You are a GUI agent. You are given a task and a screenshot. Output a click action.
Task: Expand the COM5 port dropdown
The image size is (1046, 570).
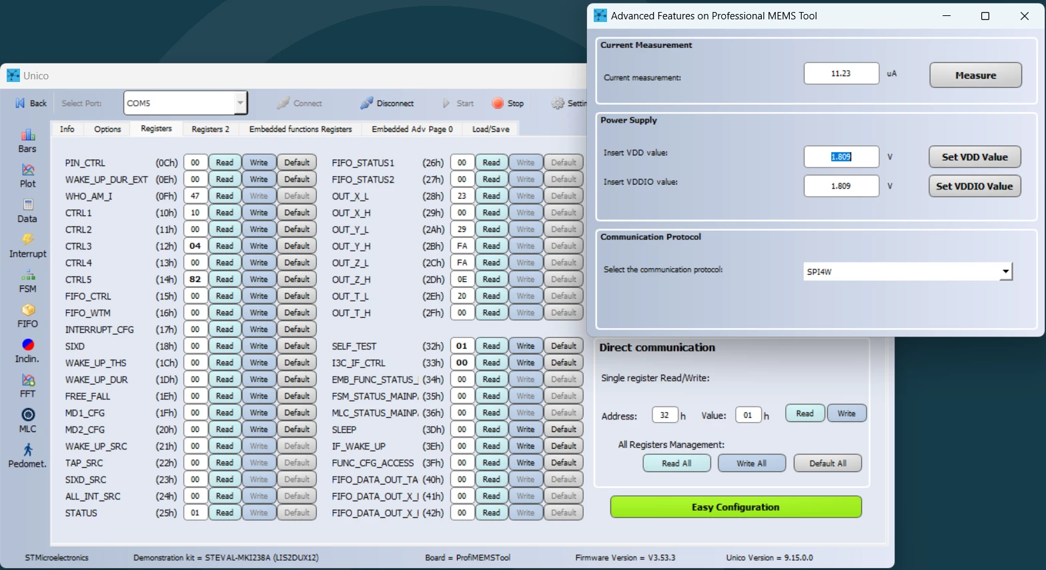pyautogui.click(x=240, y=103)
